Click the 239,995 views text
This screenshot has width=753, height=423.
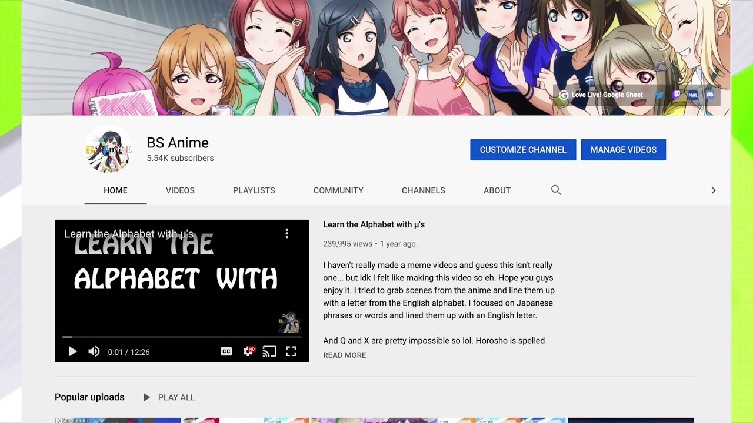[348, 244]
